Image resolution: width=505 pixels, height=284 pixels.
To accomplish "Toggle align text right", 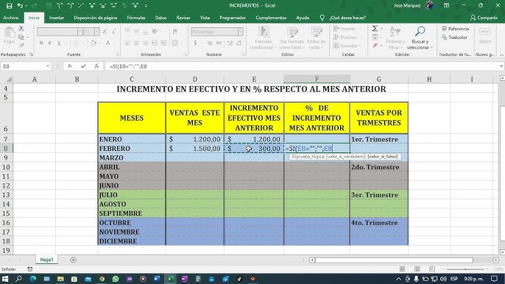I will click(145, 43).
